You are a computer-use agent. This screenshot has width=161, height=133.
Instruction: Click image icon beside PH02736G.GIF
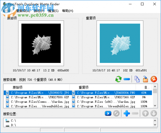pos(74,97)
